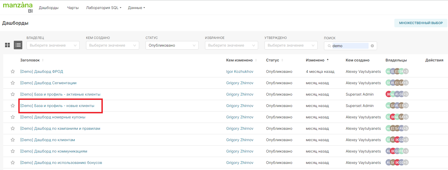448x170 pixels.
Task: Focus the Поиск search field
Action: point(350,46)
